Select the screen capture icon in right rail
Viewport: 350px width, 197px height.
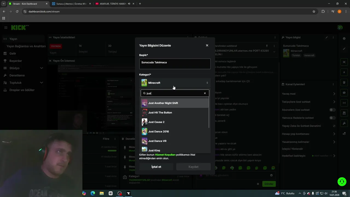(344, 62)
